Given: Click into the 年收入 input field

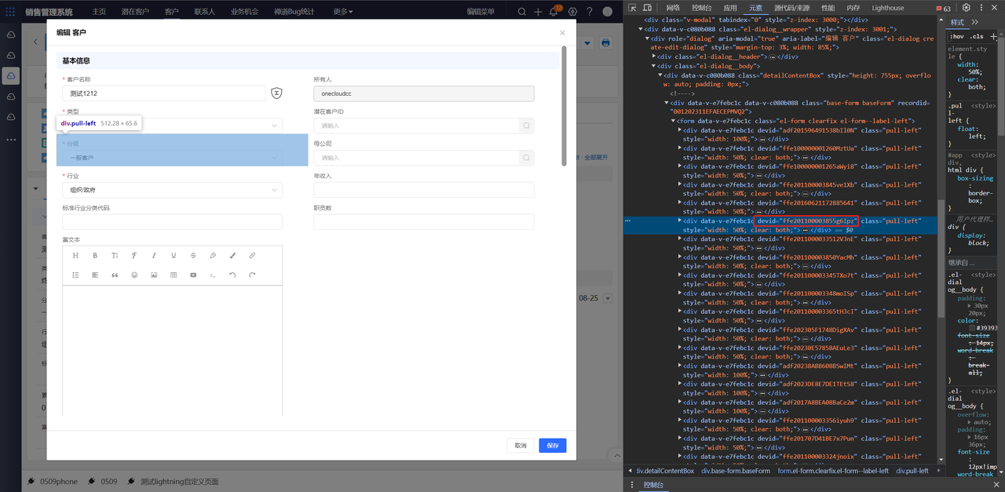Looking at the screenshot, I should 423,190.
